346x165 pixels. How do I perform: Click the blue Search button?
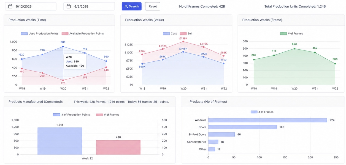point(132,6)
